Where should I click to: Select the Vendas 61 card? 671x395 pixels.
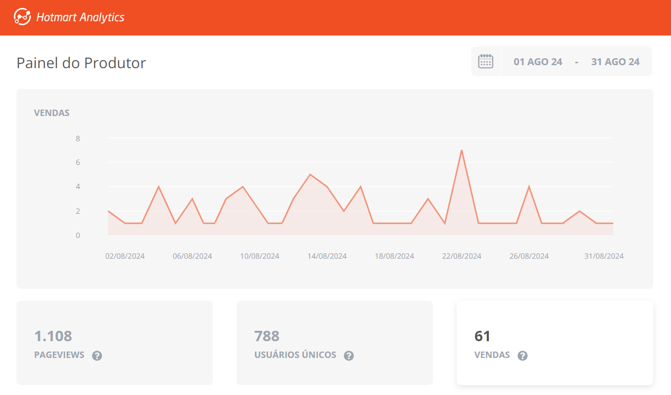[555, 343]
